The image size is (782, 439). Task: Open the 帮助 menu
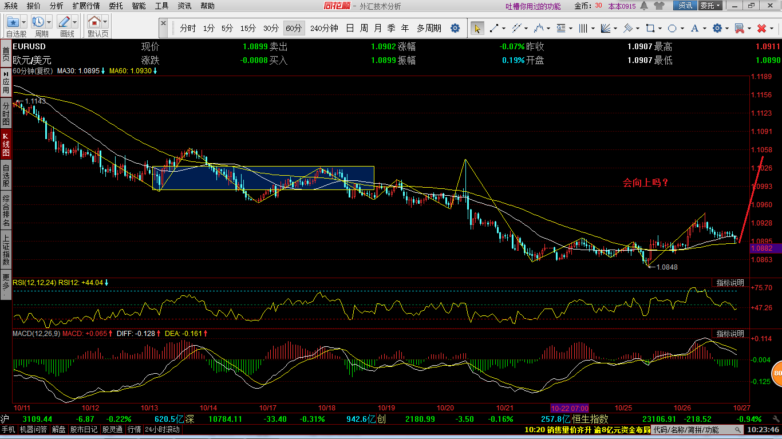207,6
